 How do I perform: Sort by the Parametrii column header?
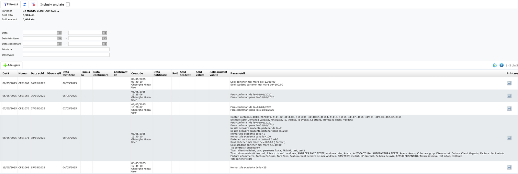coord(238,73)
